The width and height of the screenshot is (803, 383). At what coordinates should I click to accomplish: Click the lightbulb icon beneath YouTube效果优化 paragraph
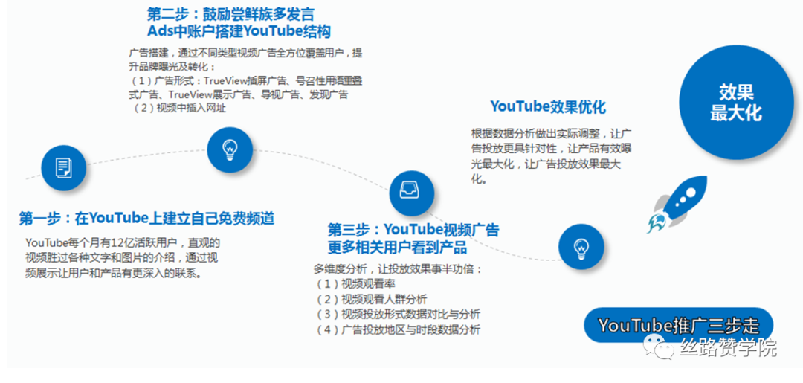click(x=581, y=246)
